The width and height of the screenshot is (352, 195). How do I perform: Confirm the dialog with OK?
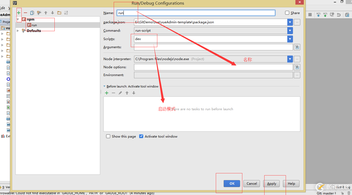tap(232, 183)
